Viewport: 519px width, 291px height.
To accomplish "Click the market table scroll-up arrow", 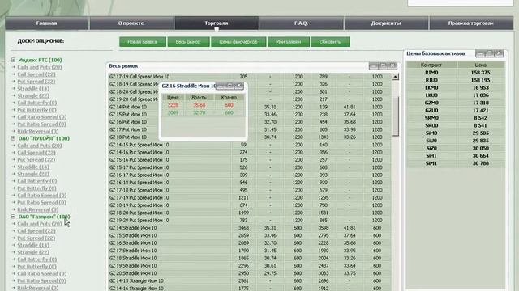I will [395, 77].
